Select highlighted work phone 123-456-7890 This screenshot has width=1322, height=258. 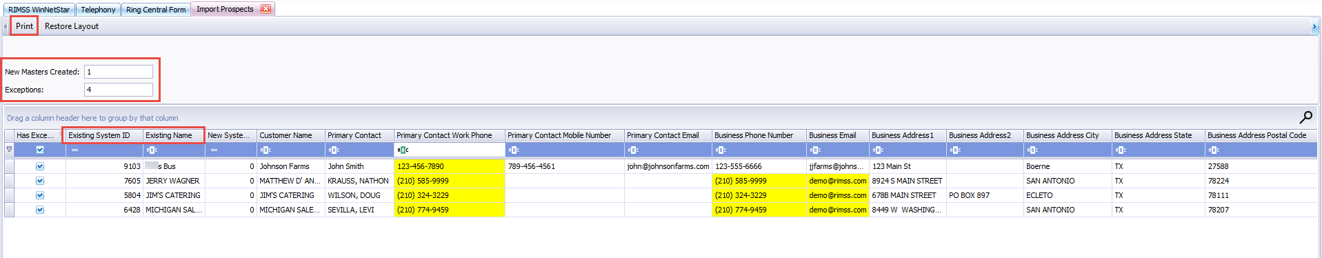[449, 166]
